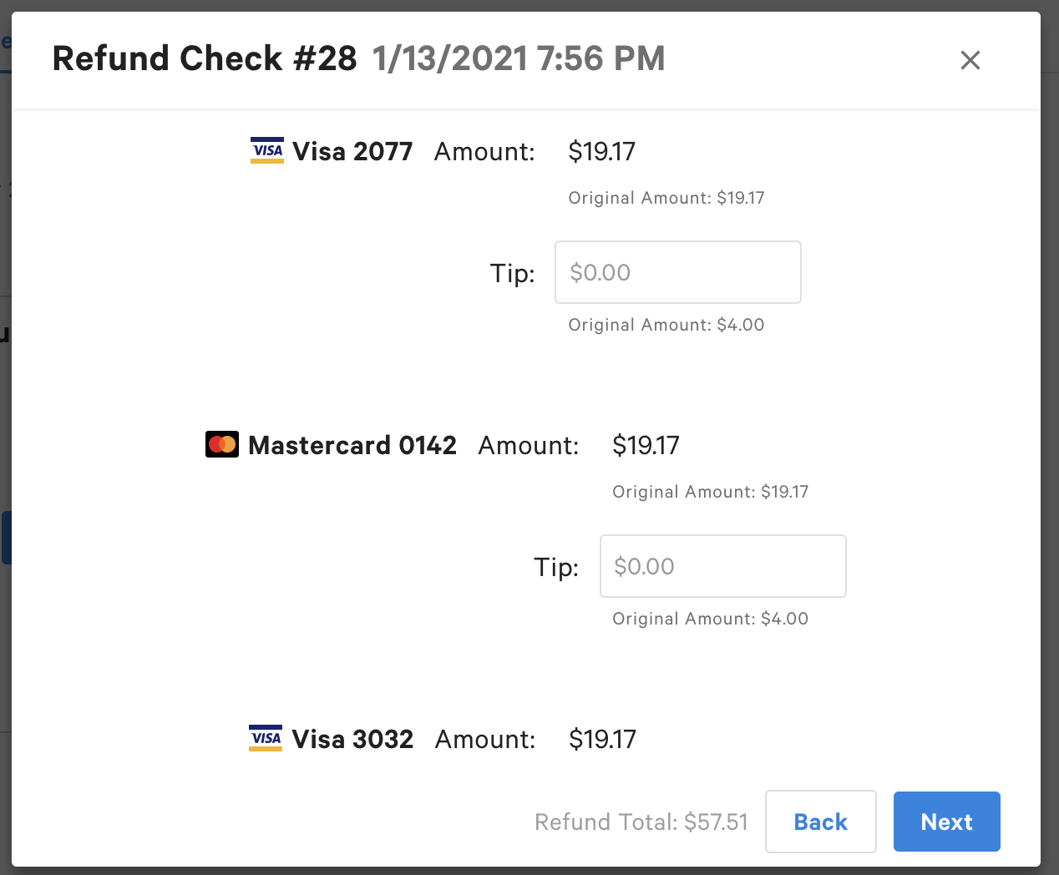Select the $19.17 amount for Mastercard 0142
The image size is (1059, 875).
point(646,445)
